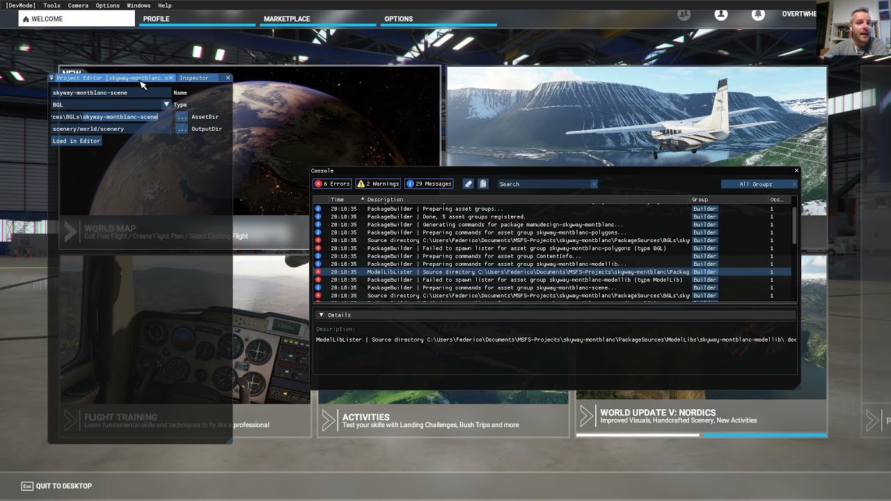The width and height of the screenshot is (891, 501).
Task: Click the OutputDir scenery/world/scenery field
Action: (111, 129)
